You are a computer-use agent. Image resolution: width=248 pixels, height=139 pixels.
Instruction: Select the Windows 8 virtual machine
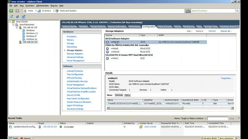tap(31, 36)
